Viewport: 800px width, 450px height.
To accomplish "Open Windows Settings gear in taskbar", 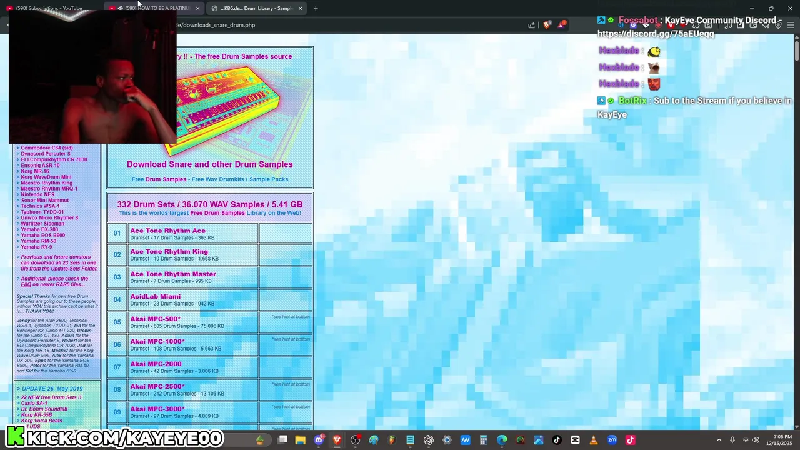I will (x=447, y=440).
